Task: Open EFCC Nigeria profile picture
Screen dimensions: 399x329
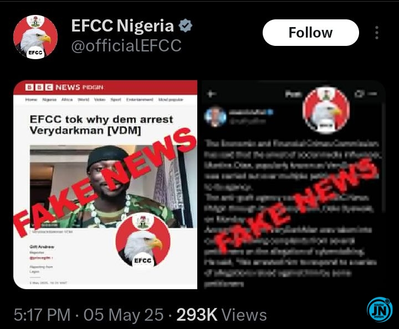Action: coord(35,37)
